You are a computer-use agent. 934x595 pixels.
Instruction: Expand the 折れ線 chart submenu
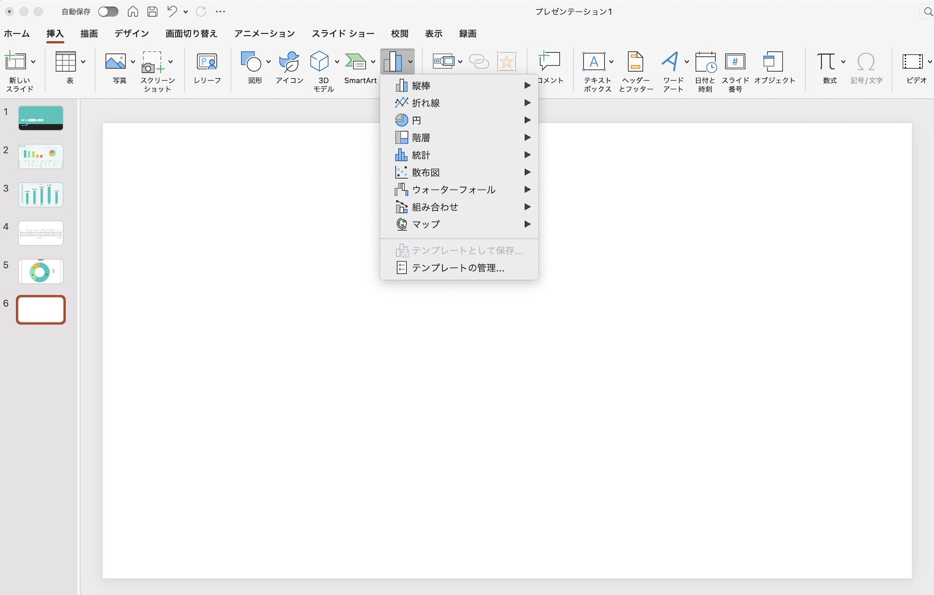coord(459,103)
